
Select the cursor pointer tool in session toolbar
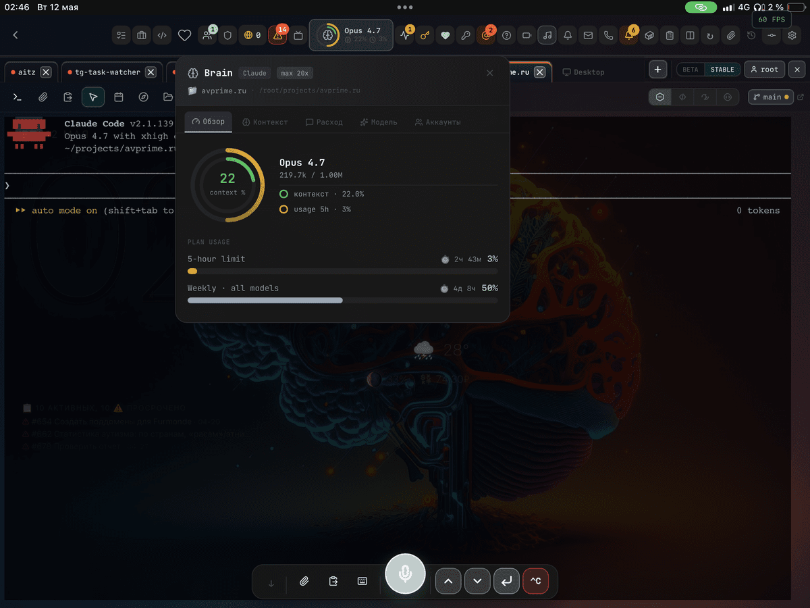pos(93,97)
